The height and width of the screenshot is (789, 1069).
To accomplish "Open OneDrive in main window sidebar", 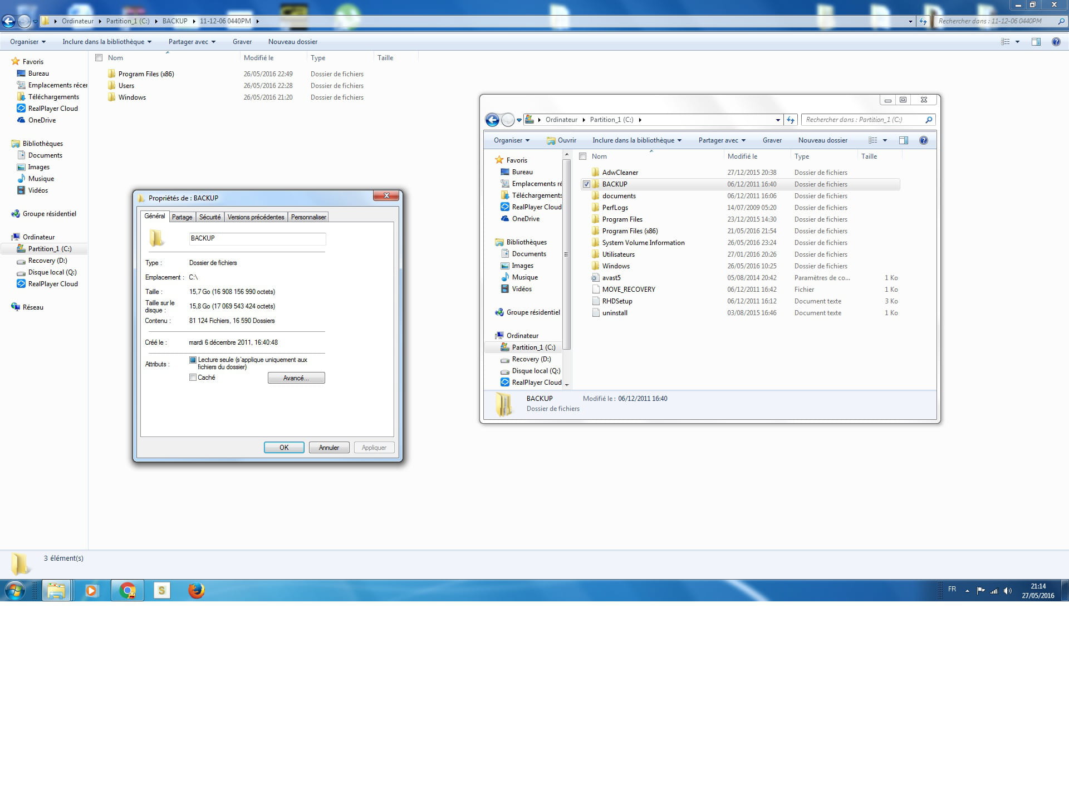I will tap(42, 120).
